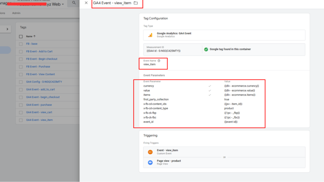Select the GA4 Event - add_to_cart checkbox
Screen dimensions: 324x182
[21, 90]
